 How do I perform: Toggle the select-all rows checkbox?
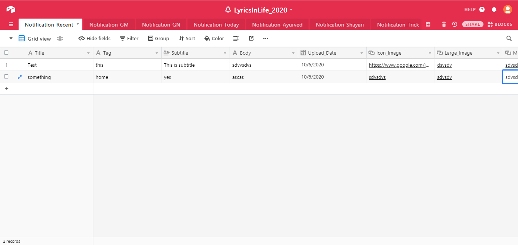point(6,53)
